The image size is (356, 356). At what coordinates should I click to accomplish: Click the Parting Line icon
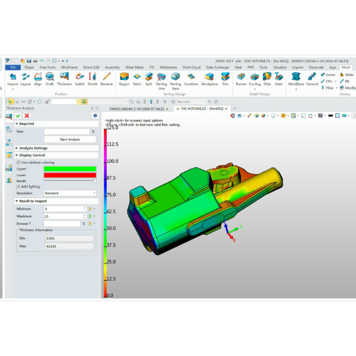click(x=161, y=78)
